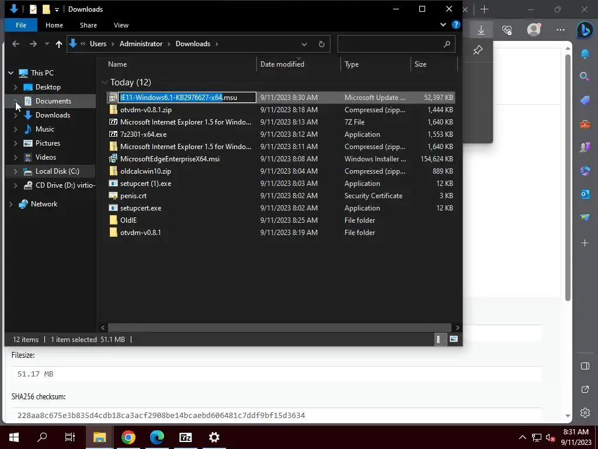The image size is (598, 449).
Task: Open the address bar history dropdown
Action: tap(304, 44)
